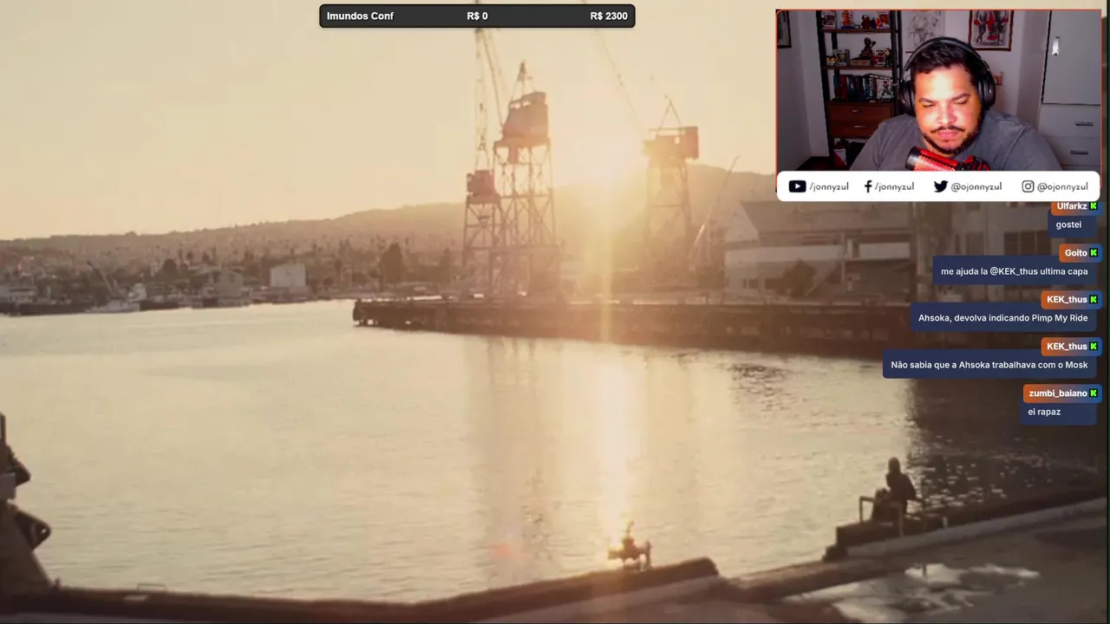Click the chat message 'ei rapaz'
Image resolution: width=1110 pixels, height=624 pixels.
[1044, 412]
